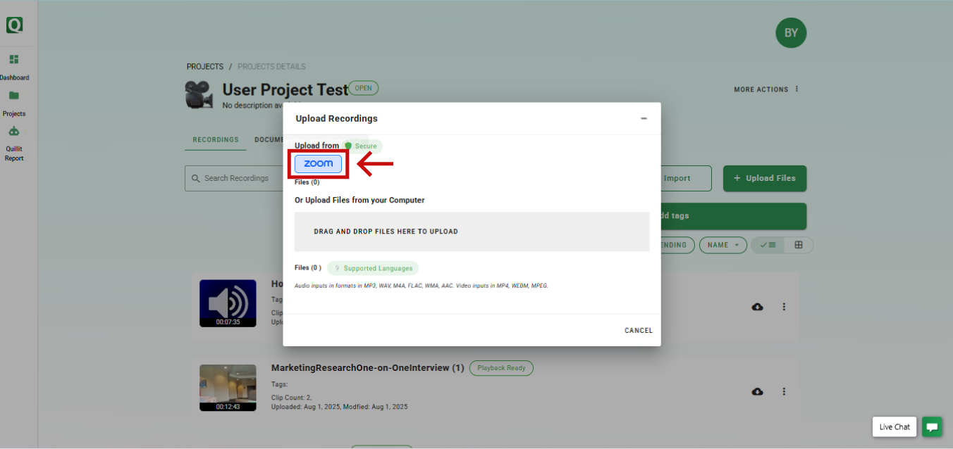The height and width of the screenshot is (449, 953).
Task: Minimize the Upload Recordings dialog
Action: click(x=644, y=118)
